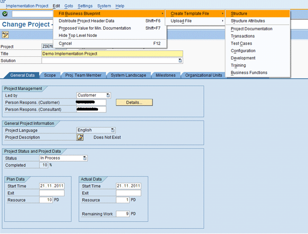Click the Solution field value help icon

click(x=180, y=61)
